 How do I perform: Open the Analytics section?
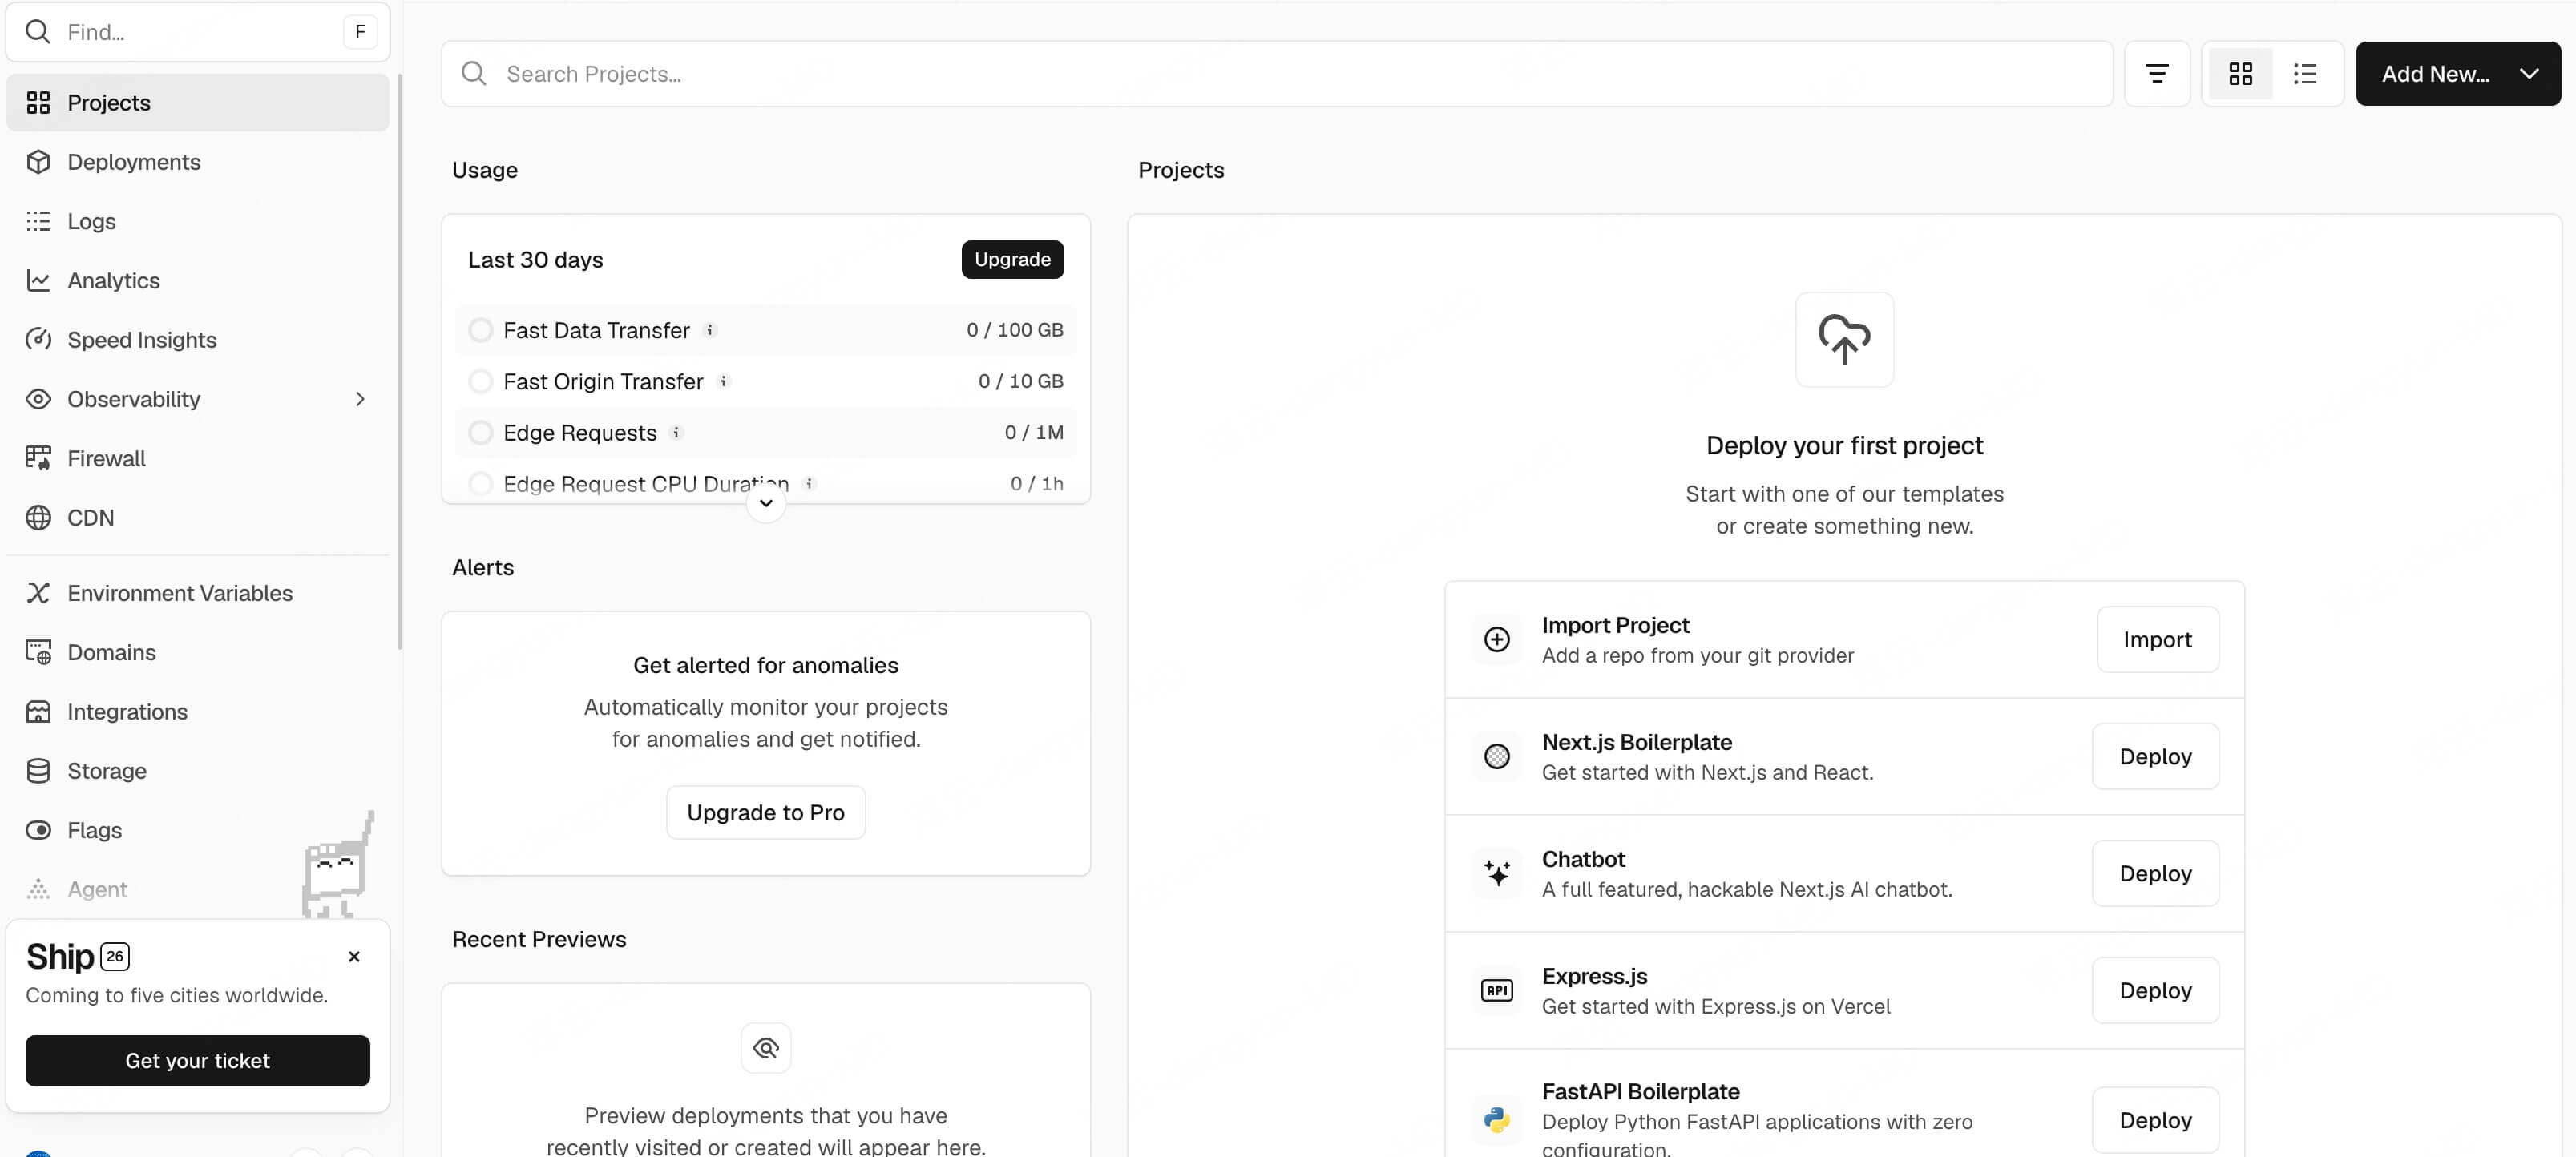click(x=197, y=280)
